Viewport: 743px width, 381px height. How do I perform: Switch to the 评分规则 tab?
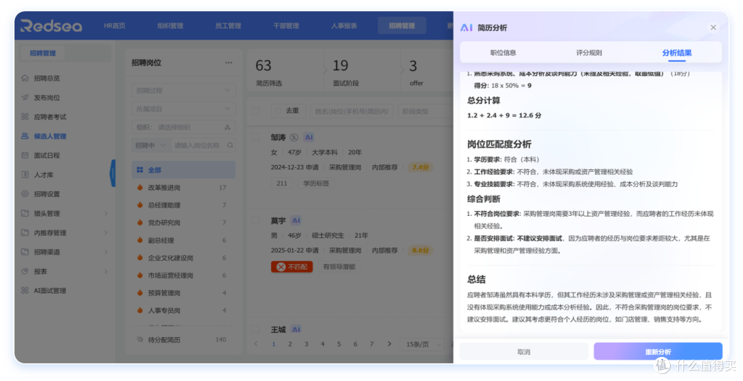(589, 52)
